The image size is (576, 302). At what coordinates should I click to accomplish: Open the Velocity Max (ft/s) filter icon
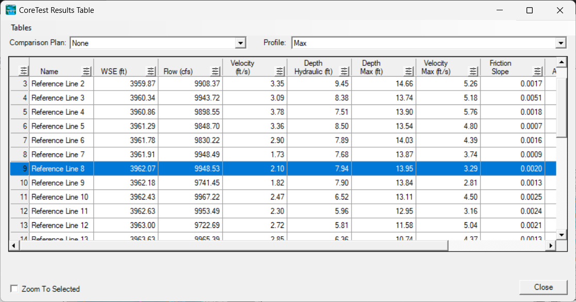[473, 72]
